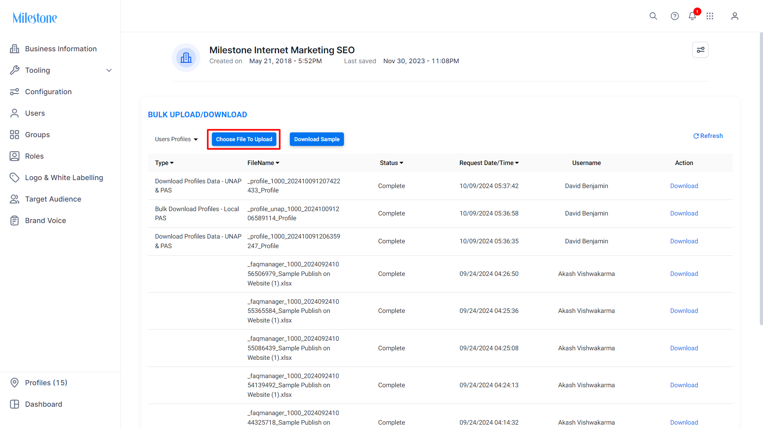This screenshot has width=763, height=429.
Task: Refresh the bulk upload list
Action: tap(708, 136)
